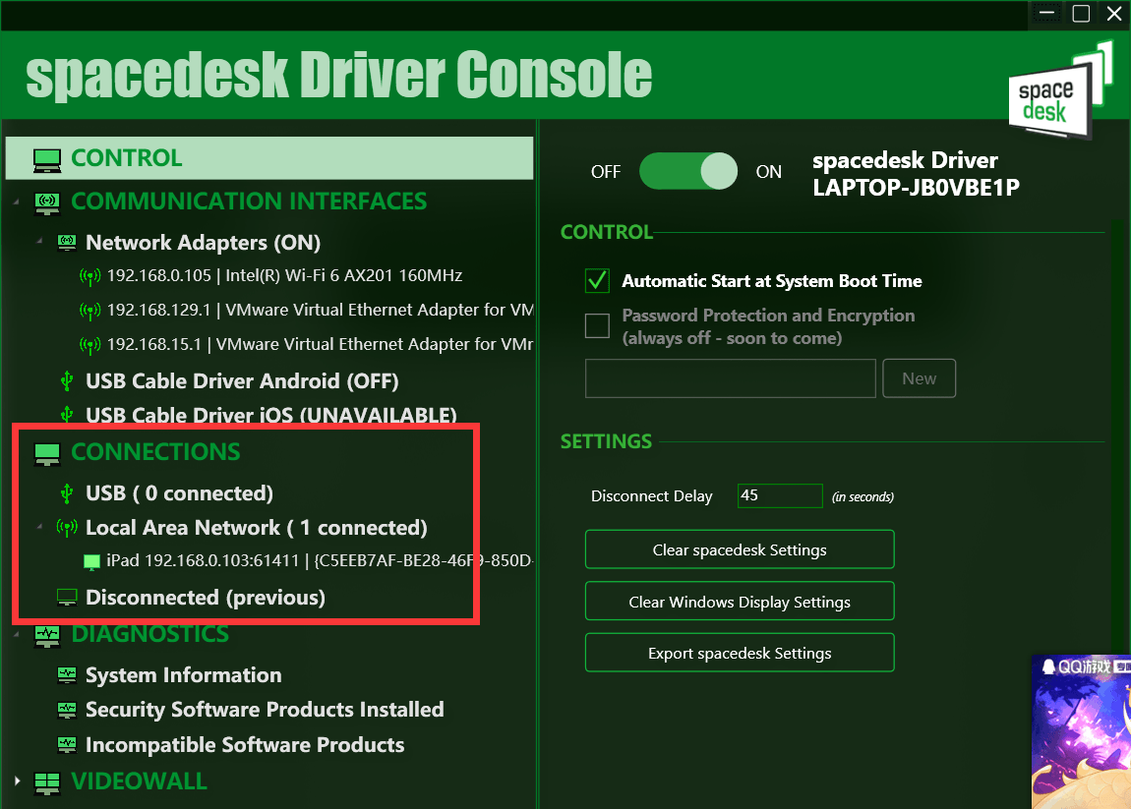This screenshot has width=1131, height=809.
Task: Click the New password button
Action: (x=919, y=378)
